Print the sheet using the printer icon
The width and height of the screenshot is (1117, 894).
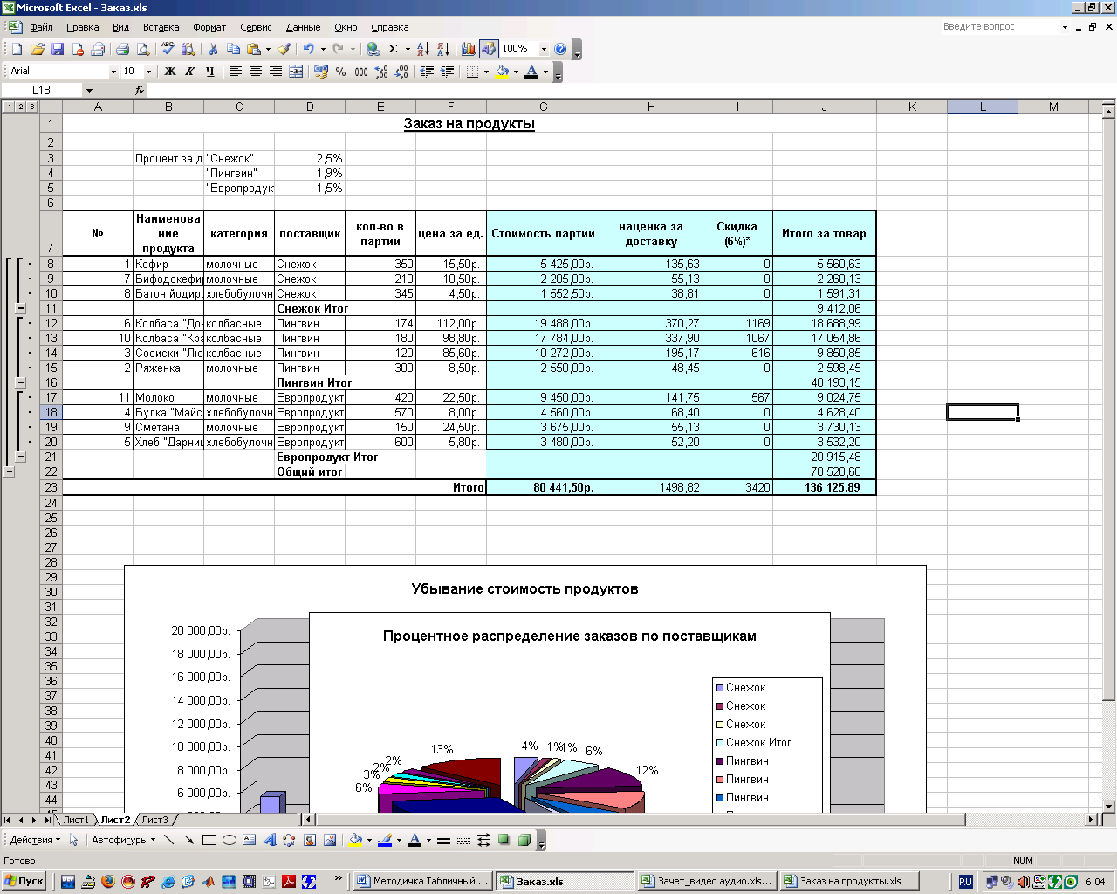[x=122, y=49]
